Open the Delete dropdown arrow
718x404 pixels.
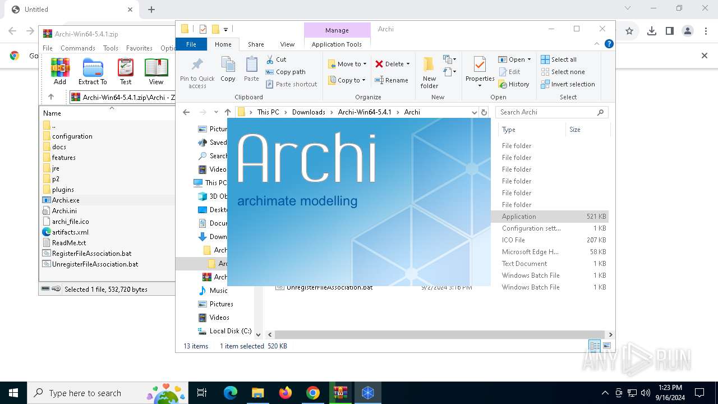tap(408, 64)
